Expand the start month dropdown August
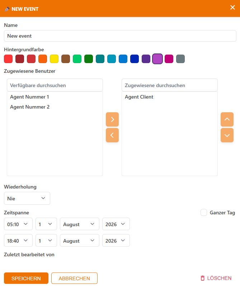Screen dimensions: 240x286 pos(80,224)
